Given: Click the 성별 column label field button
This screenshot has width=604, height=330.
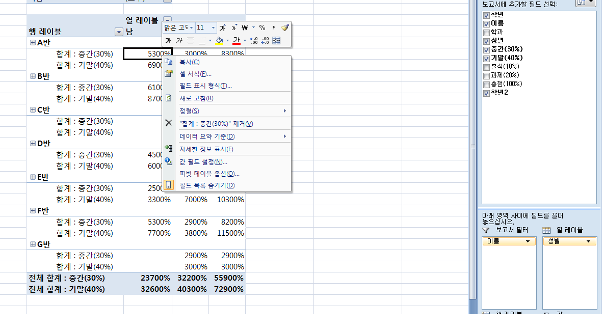Looking at the screenshot, I should [569, 241].
